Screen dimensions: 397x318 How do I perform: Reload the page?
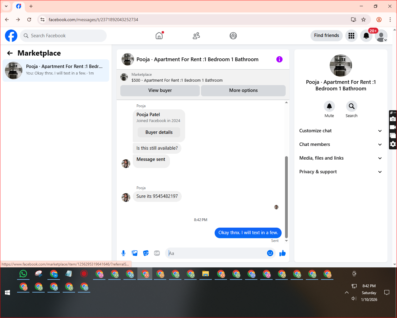[x=29, y=20]
